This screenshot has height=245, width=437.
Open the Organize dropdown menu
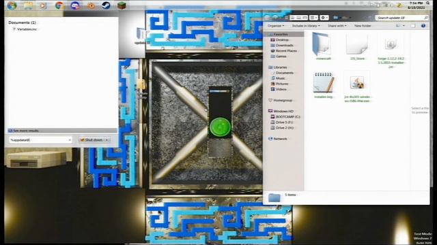point(276,26)
